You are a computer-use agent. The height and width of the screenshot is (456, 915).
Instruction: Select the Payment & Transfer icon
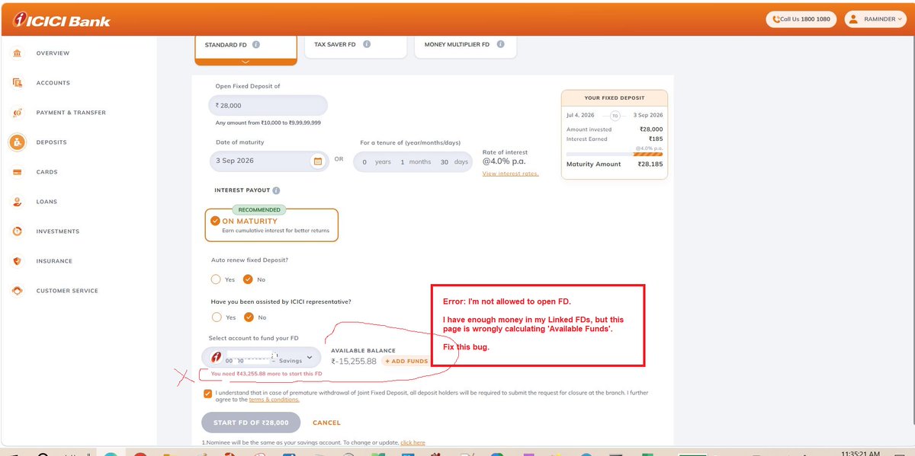point(17,113)
